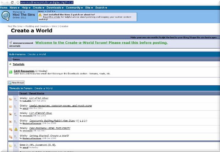Open the Help dropdown menu
This screenshot has height=152, width=220.
pos(26,8)
